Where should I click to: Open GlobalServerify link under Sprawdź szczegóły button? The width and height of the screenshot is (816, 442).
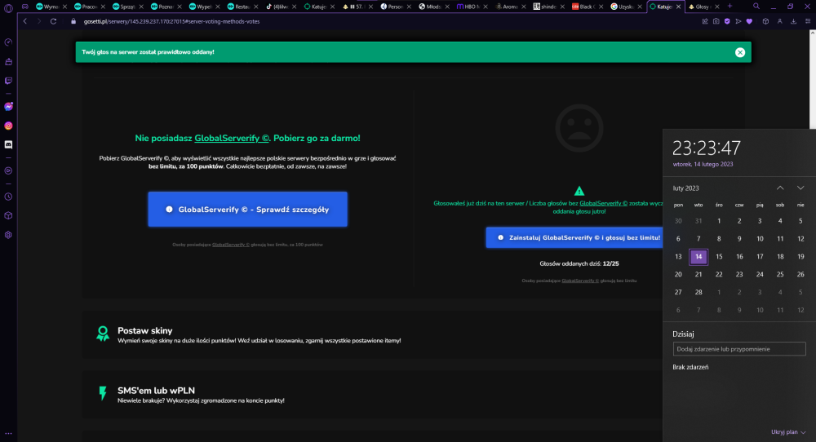point(231,245)
